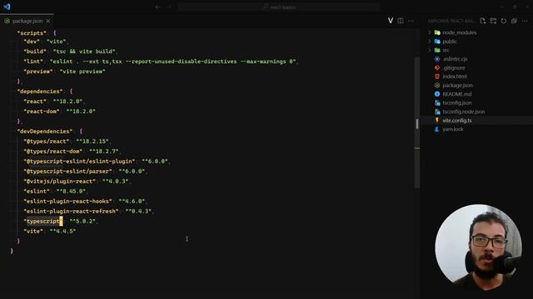
Task: Open the command center search box
Action: click(279, 7)
